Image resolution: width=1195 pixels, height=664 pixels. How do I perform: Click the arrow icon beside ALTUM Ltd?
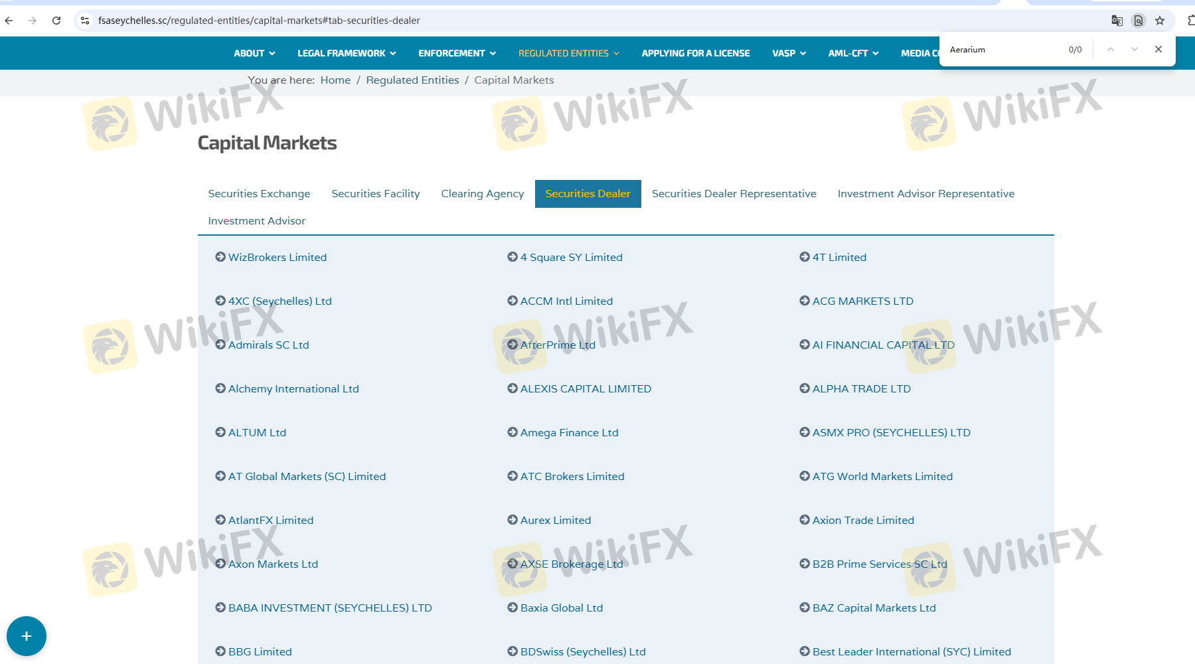pos(220,432)
